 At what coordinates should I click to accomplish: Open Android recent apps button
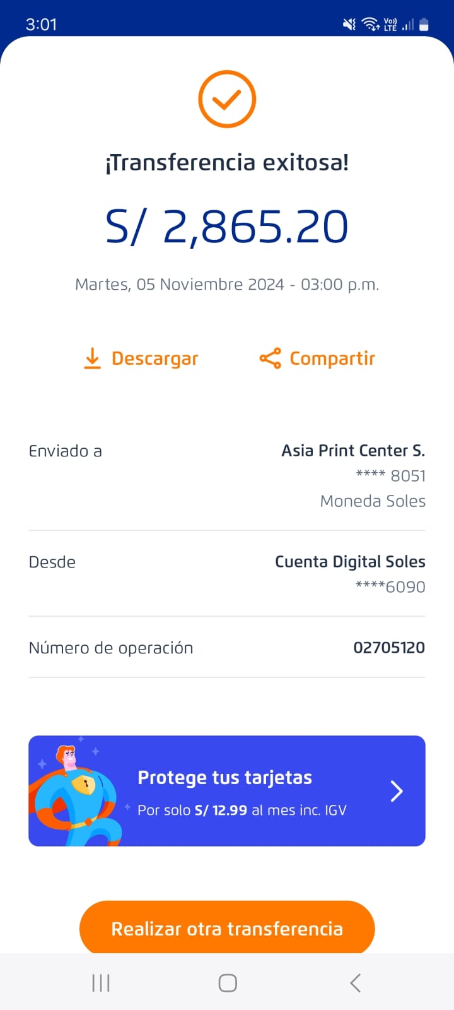[x=101, y=983]
